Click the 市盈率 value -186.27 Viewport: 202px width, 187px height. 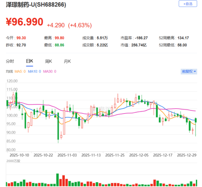click(142, 38)
